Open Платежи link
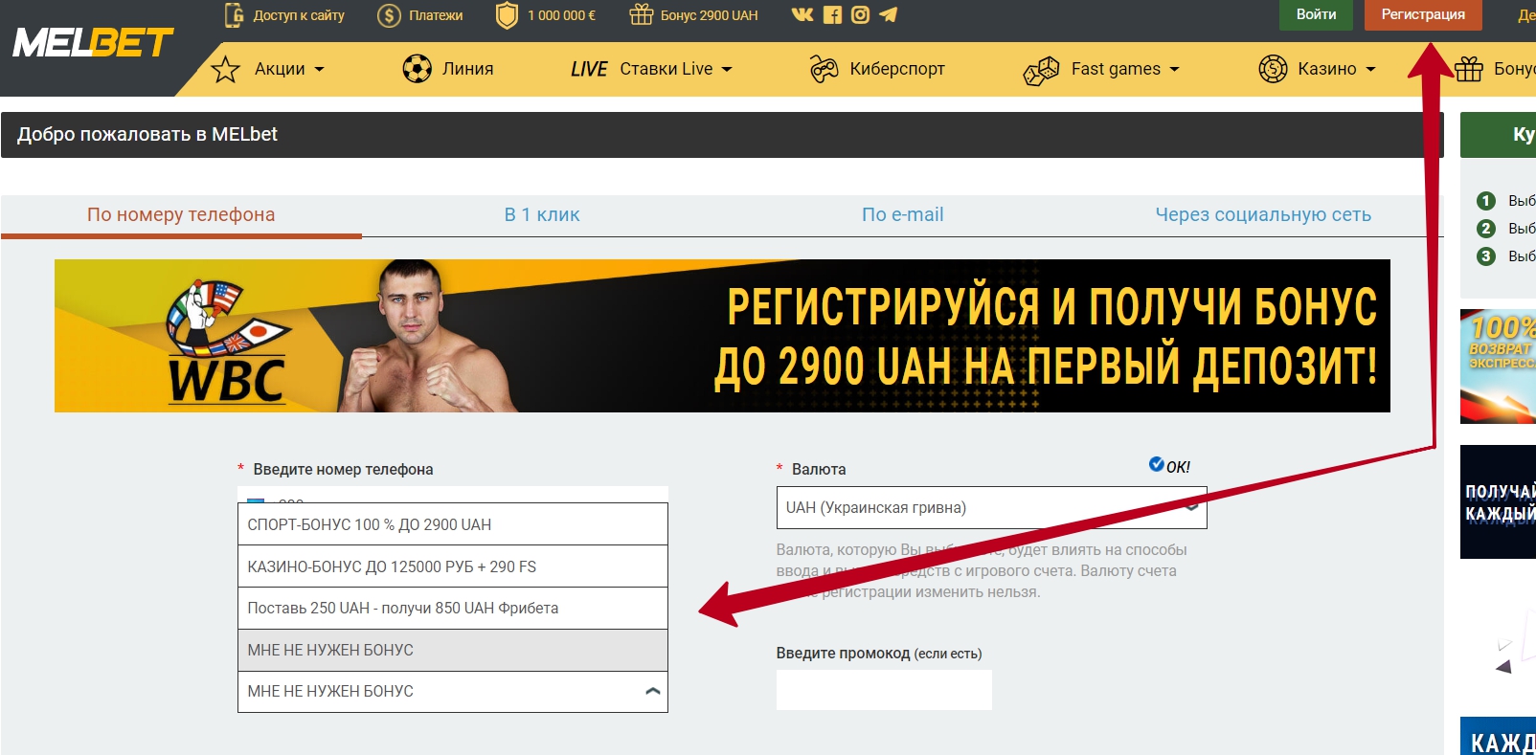Image resolution: width=1536 pixels, height=755 pixels. coord(436,15)
